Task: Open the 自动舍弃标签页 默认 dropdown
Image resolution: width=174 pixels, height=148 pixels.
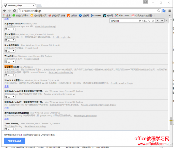Action: click(10, 75)
